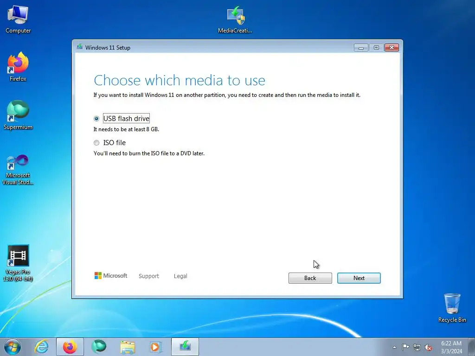The height and width of the screenshot is (356, 475).
Task: Select the Microsoft Visual Studio desktop shortcut
Action: click(x=18, y=170)
